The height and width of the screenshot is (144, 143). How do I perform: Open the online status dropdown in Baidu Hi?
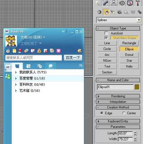pos(44,37)
